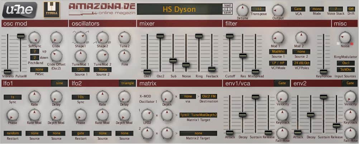This screenshot has height=144, width=359.
Task: Click the TuneMod 1 knob
Action: click(x=81, y=56)
